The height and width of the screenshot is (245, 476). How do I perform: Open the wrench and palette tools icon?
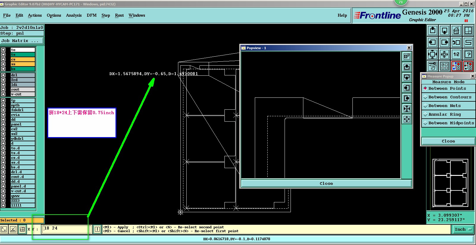coord(433,66)
